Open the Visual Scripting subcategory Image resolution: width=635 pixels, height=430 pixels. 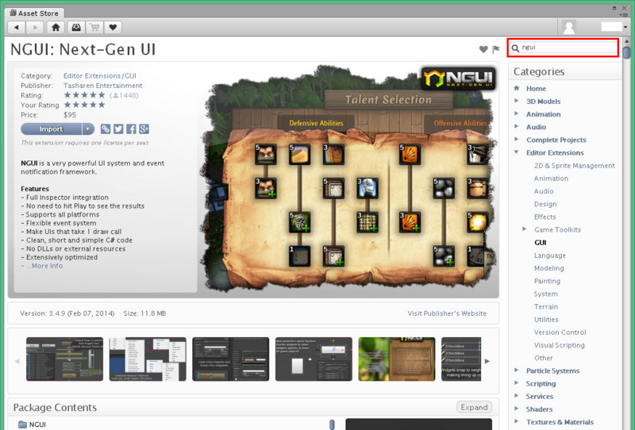click(x=560, y=345)
